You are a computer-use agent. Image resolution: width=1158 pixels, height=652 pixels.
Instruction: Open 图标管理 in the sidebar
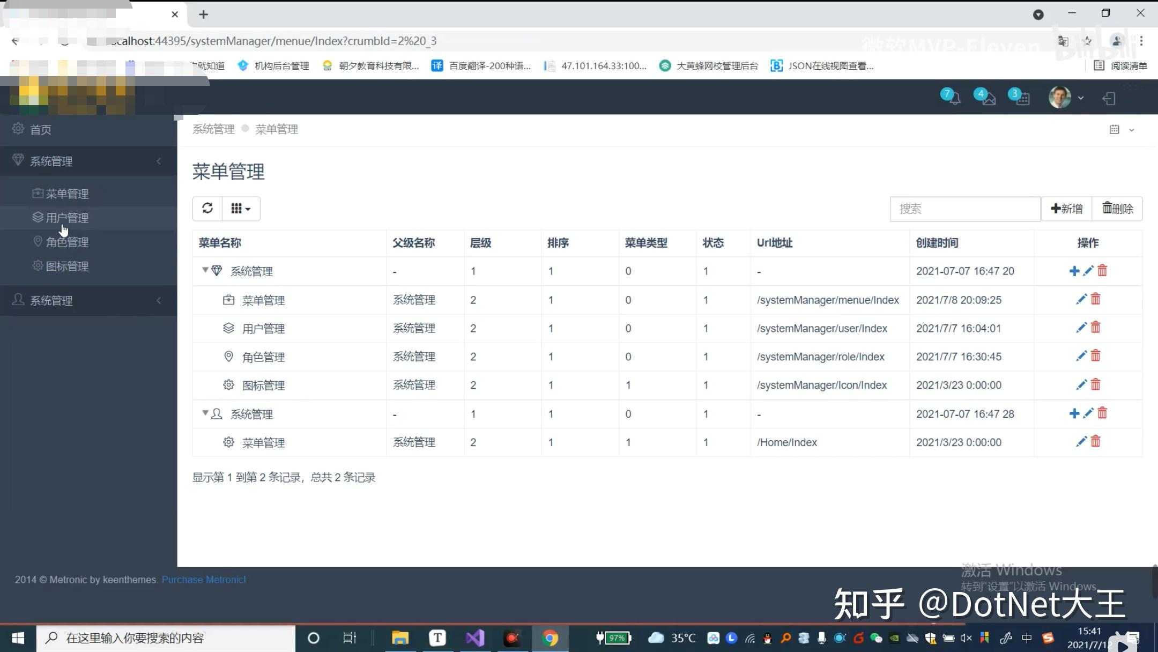coord(67,266)
